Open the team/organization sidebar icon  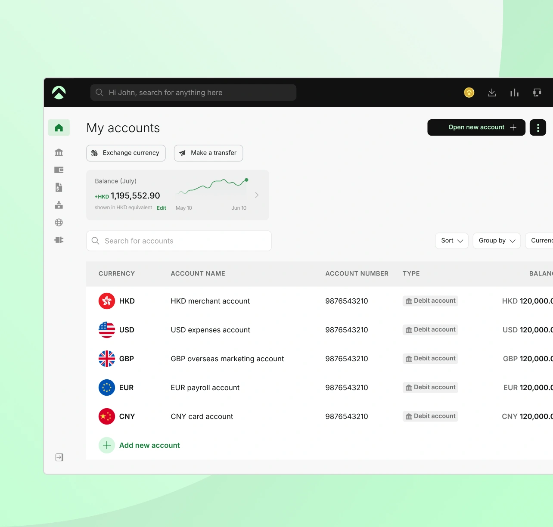coord(59,205)
